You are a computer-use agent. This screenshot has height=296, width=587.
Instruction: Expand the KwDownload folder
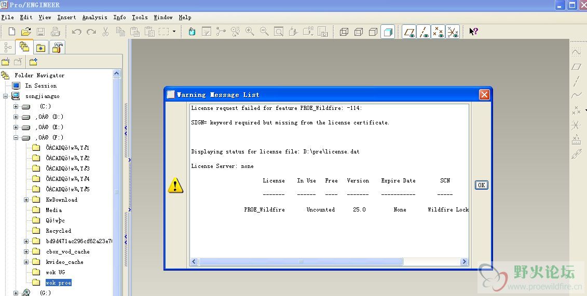26,200
